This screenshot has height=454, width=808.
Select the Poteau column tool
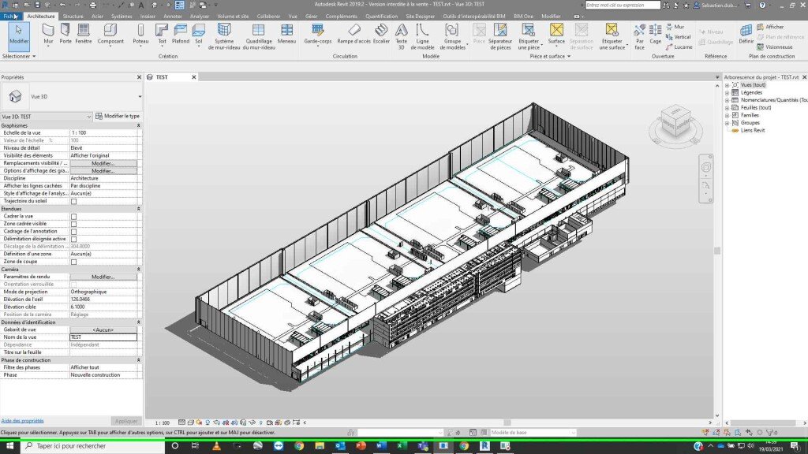click(140, 35)
